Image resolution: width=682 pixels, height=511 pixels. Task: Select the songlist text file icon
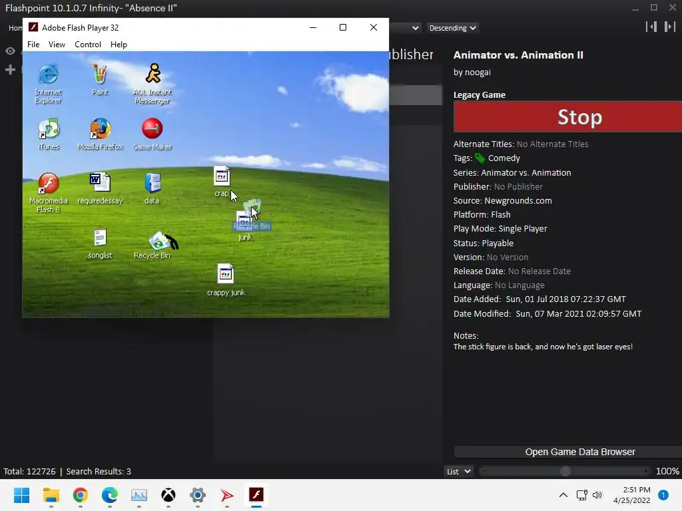[100, 238]
